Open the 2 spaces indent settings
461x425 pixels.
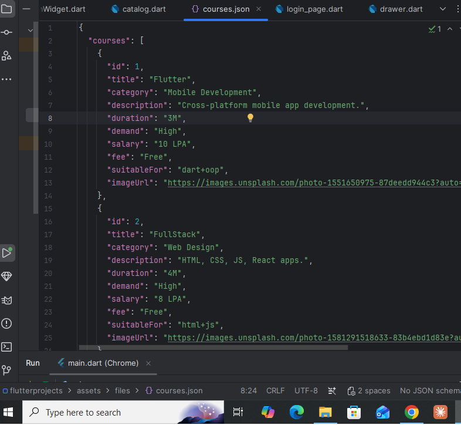374,391
